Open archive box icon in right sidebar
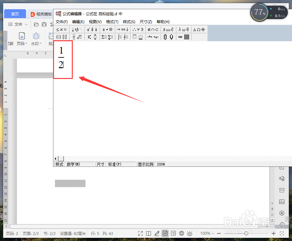 click(x=282, y=190)
